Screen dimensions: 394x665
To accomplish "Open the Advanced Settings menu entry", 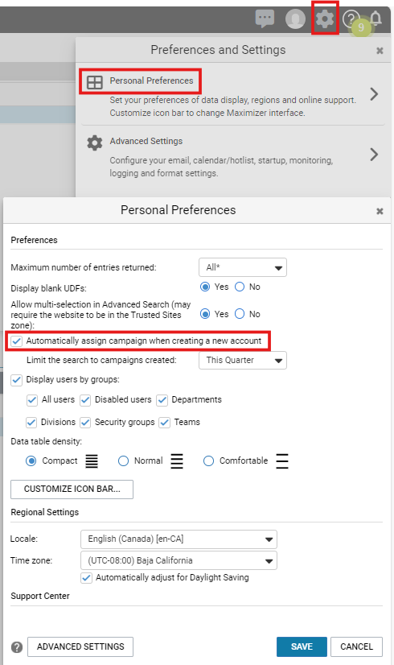I will [x=233, y=156].
